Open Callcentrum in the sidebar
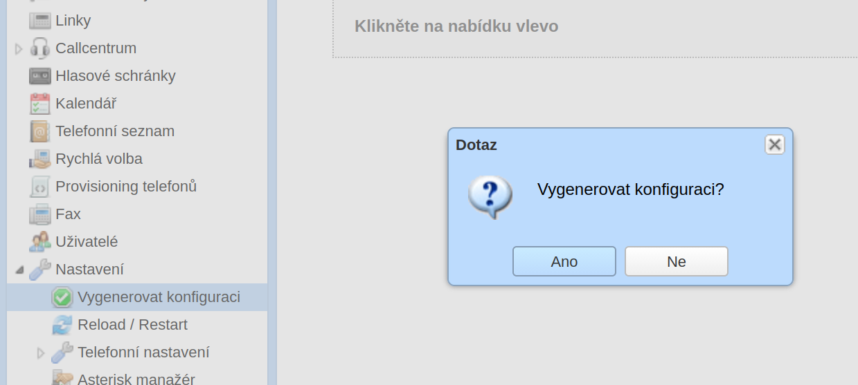The image size is (858, 385). (96, 48)
